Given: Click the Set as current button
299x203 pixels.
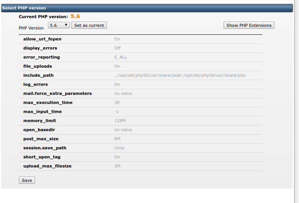Looking at the screenshot, I should pos(89,25).
